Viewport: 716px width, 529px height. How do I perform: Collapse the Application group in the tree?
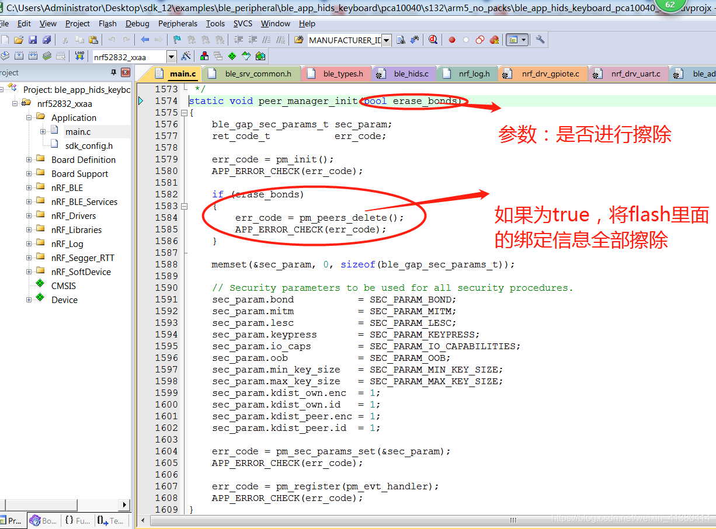[x=29, y=117]
